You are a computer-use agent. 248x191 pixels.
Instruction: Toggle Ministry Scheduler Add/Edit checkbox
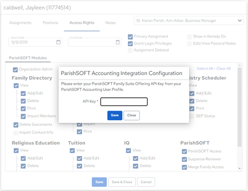click(192, 93)
